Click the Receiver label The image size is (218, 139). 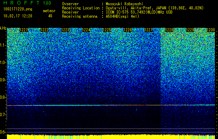(70, 12)
